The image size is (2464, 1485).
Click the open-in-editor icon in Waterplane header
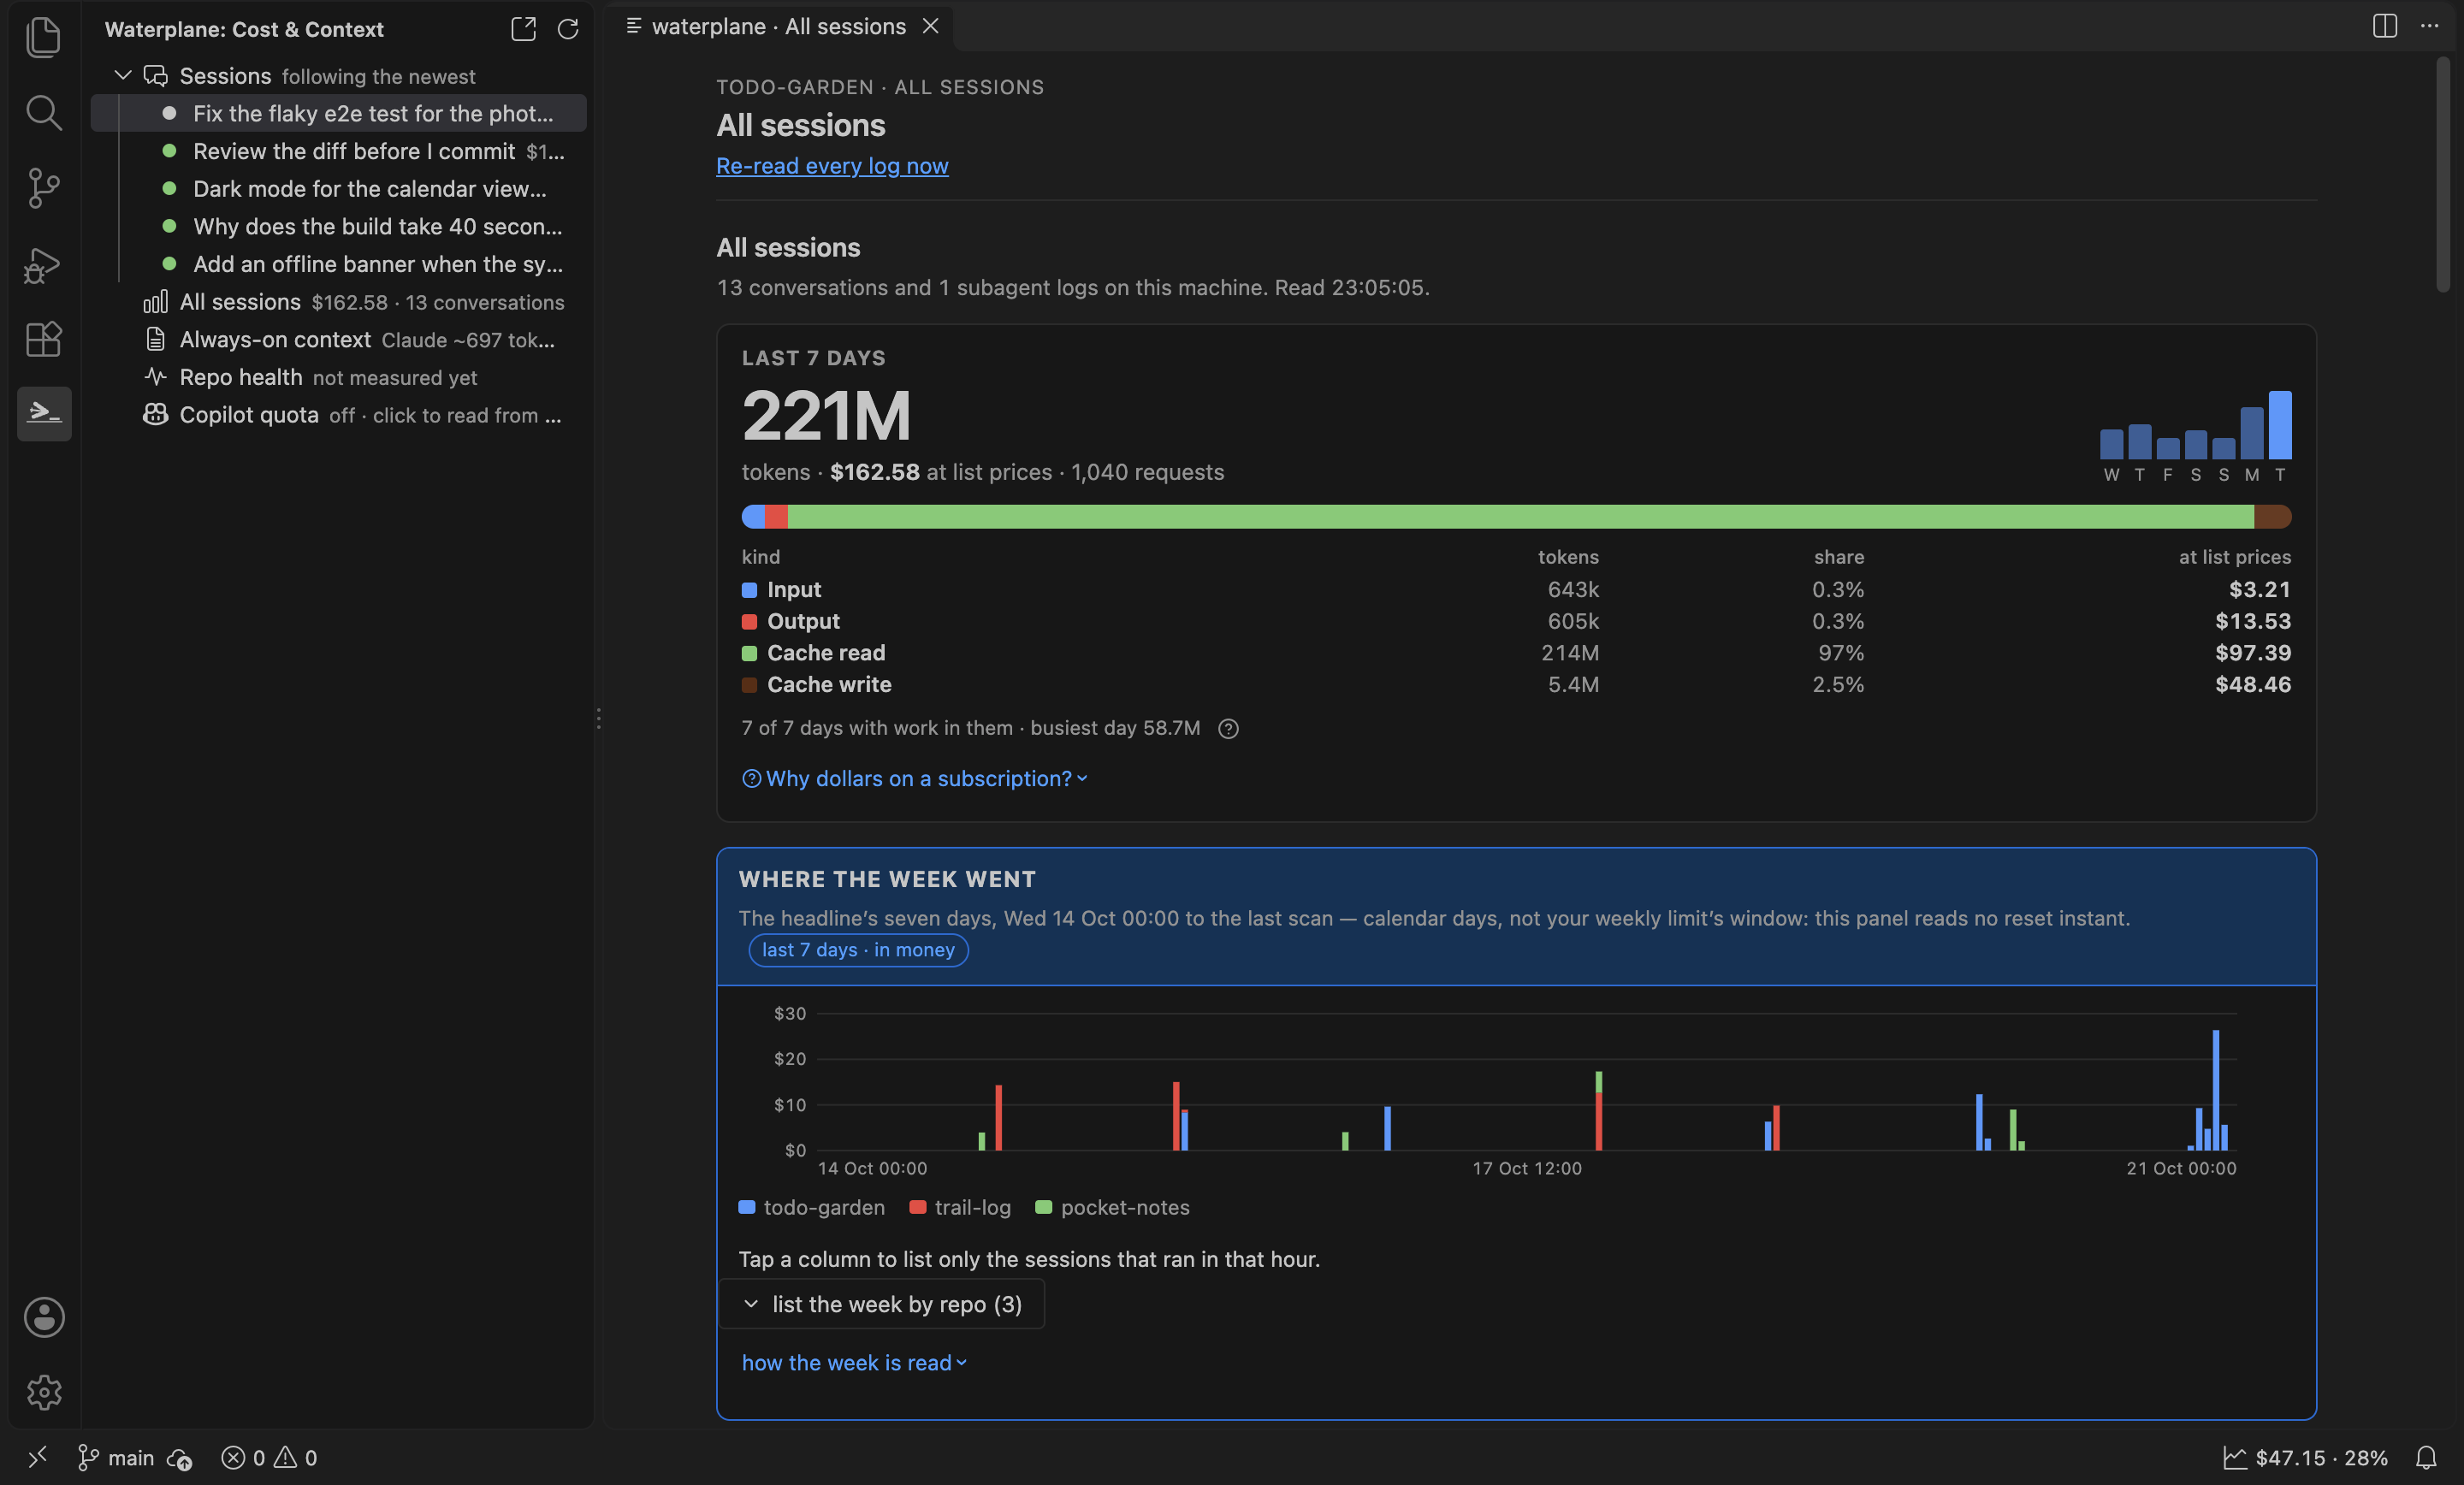(523, 29)
